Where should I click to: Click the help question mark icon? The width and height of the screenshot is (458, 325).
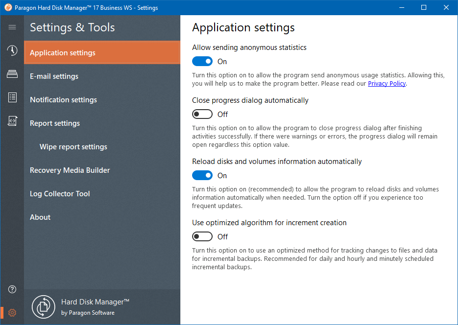12,289
